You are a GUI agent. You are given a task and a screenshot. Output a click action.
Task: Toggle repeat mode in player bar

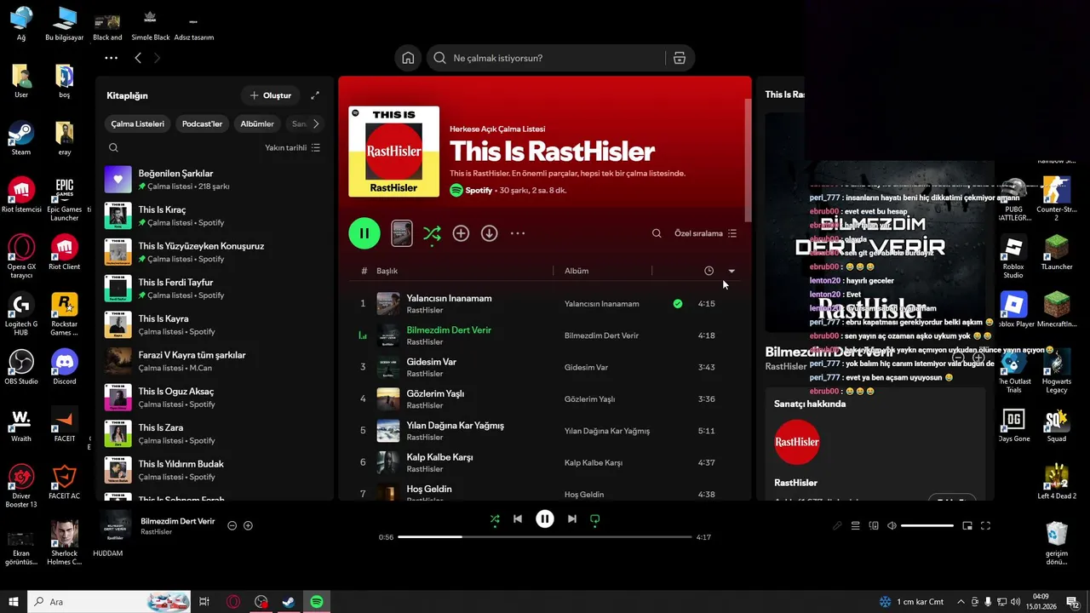pos(595,518)
